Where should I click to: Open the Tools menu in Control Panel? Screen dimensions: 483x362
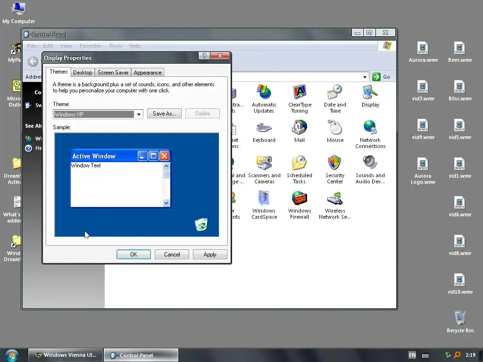click(115, 46)
